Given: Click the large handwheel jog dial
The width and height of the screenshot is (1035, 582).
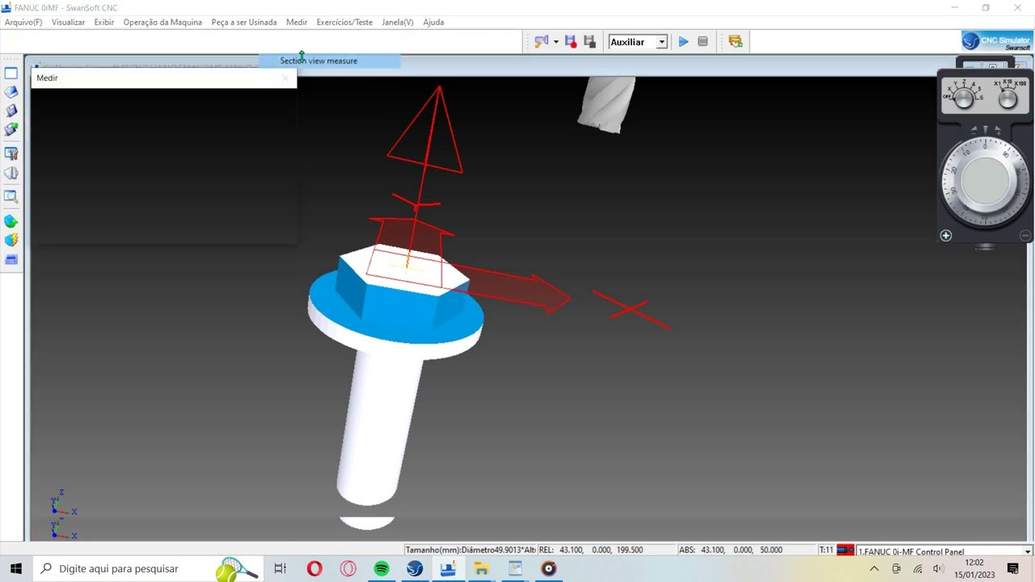Looking at the screenshot, I should coord(985,181).
